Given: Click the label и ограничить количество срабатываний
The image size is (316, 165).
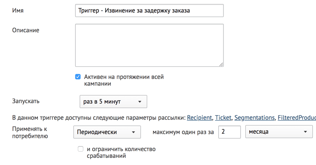Looking at the screenshot, I should point(121,152).
